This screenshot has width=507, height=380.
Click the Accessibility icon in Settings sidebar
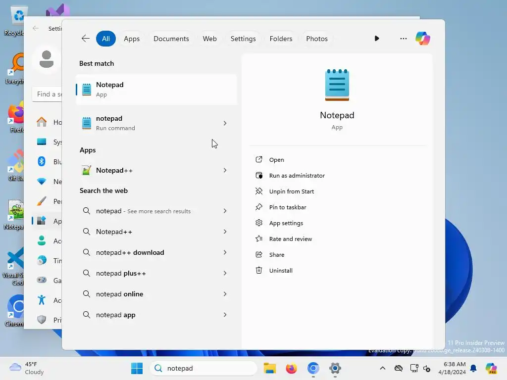tap(42, 300)
